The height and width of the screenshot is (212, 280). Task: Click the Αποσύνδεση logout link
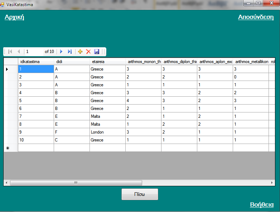click(x=256, y=17)
